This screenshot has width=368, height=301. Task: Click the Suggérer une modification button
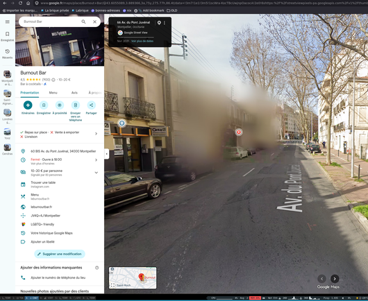tap(60, 254)
